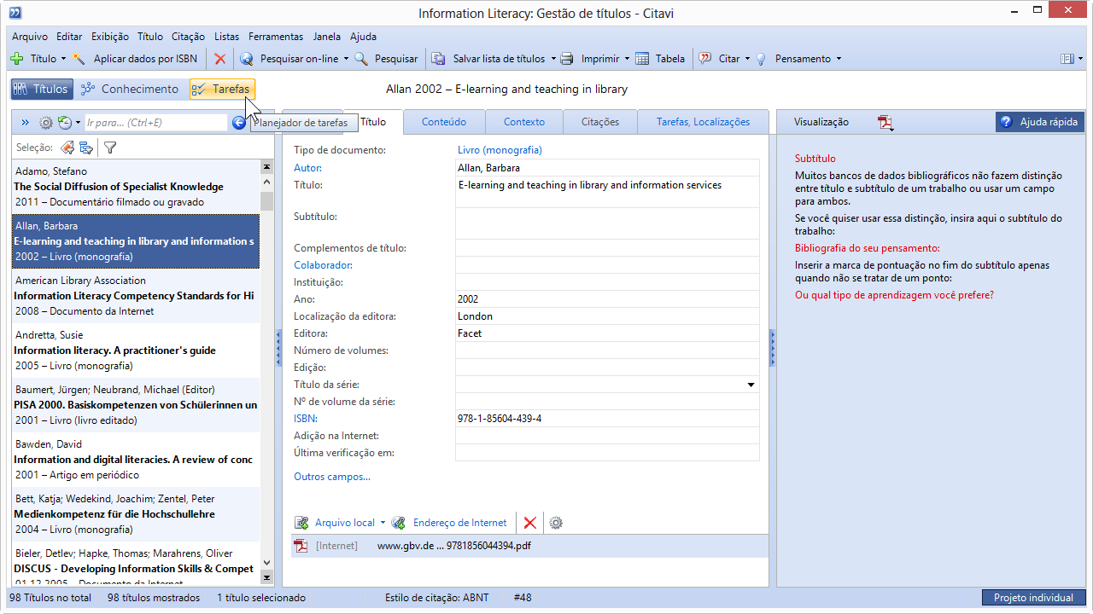Click the ISBN label link
This screenshot has width=1093, height=614.
click(x=305, y=419)
